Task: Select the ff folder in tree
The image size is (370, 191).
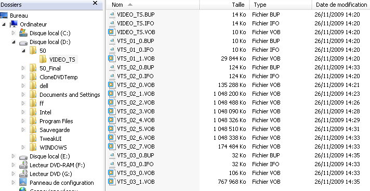Action: [42, 104]
